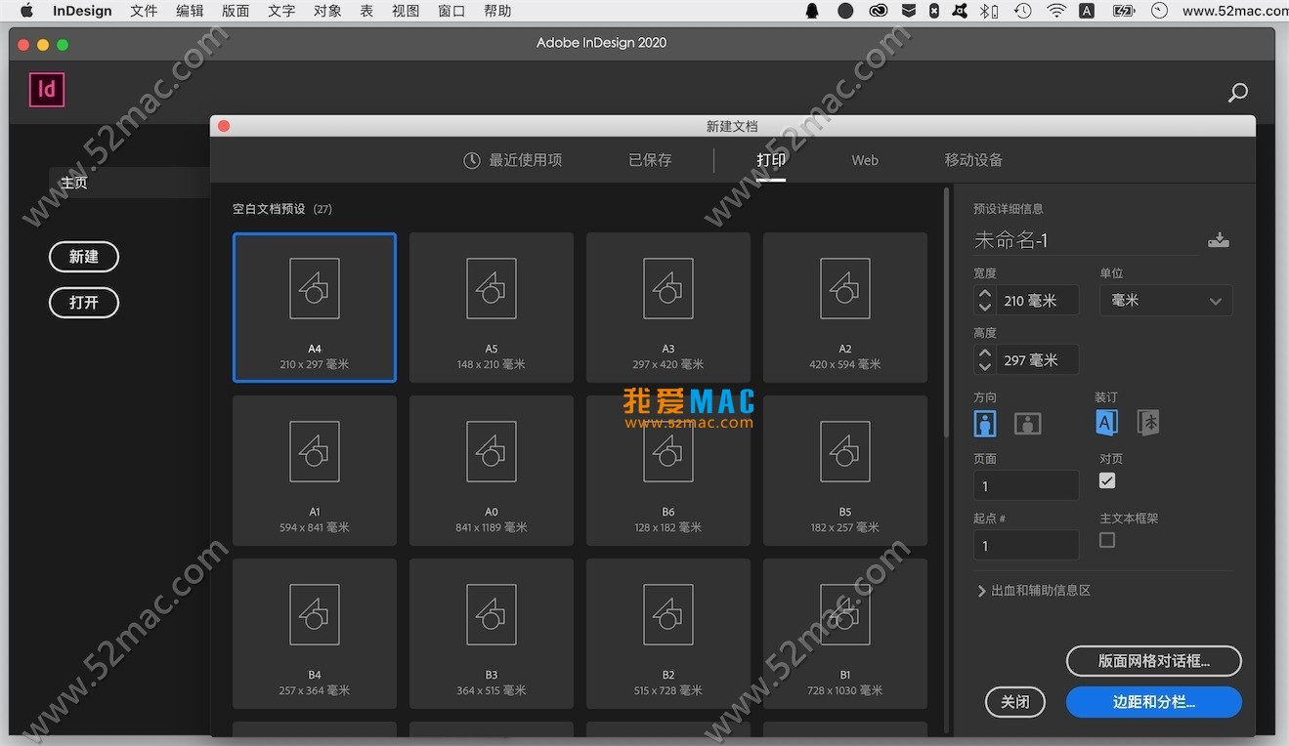Select the B2 515 x 728 preset
Image resolution: width=1289 pixels, height=746 pixels.
coord(668,634)
